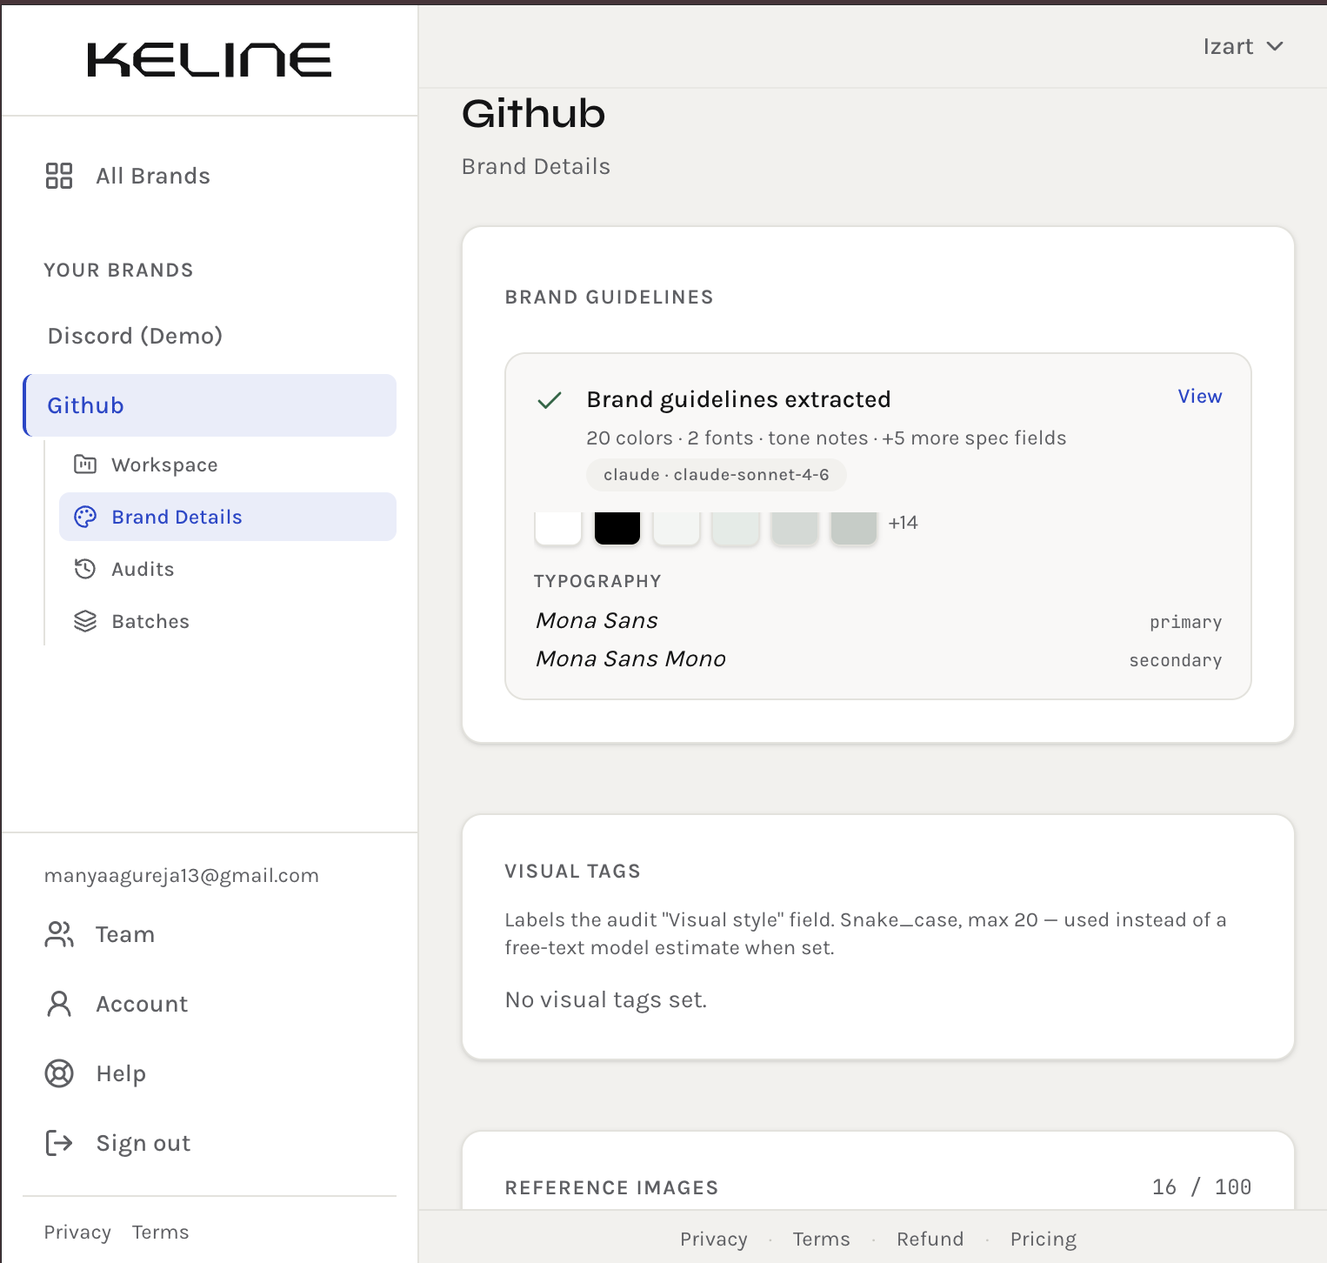The width and height of the screenshot is (1327, 1263).
Task: Click the Account person icon
Action: click(59, 1004)
